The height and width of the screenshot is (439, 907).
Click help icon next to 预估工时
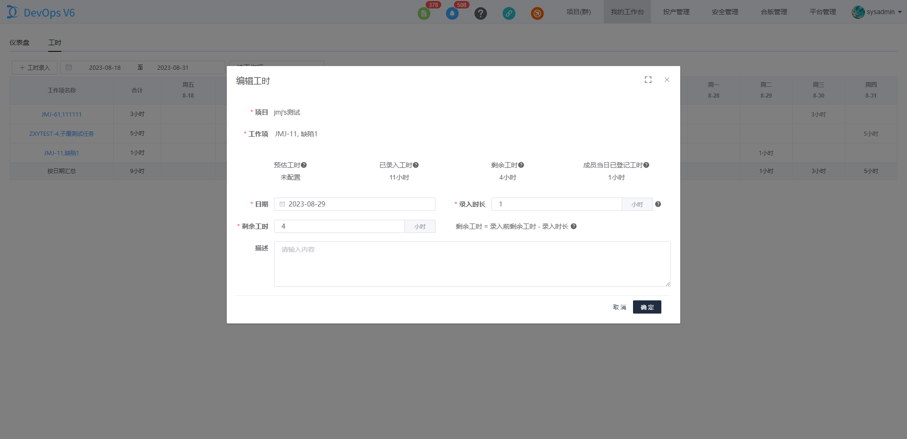tap(304, 165)
